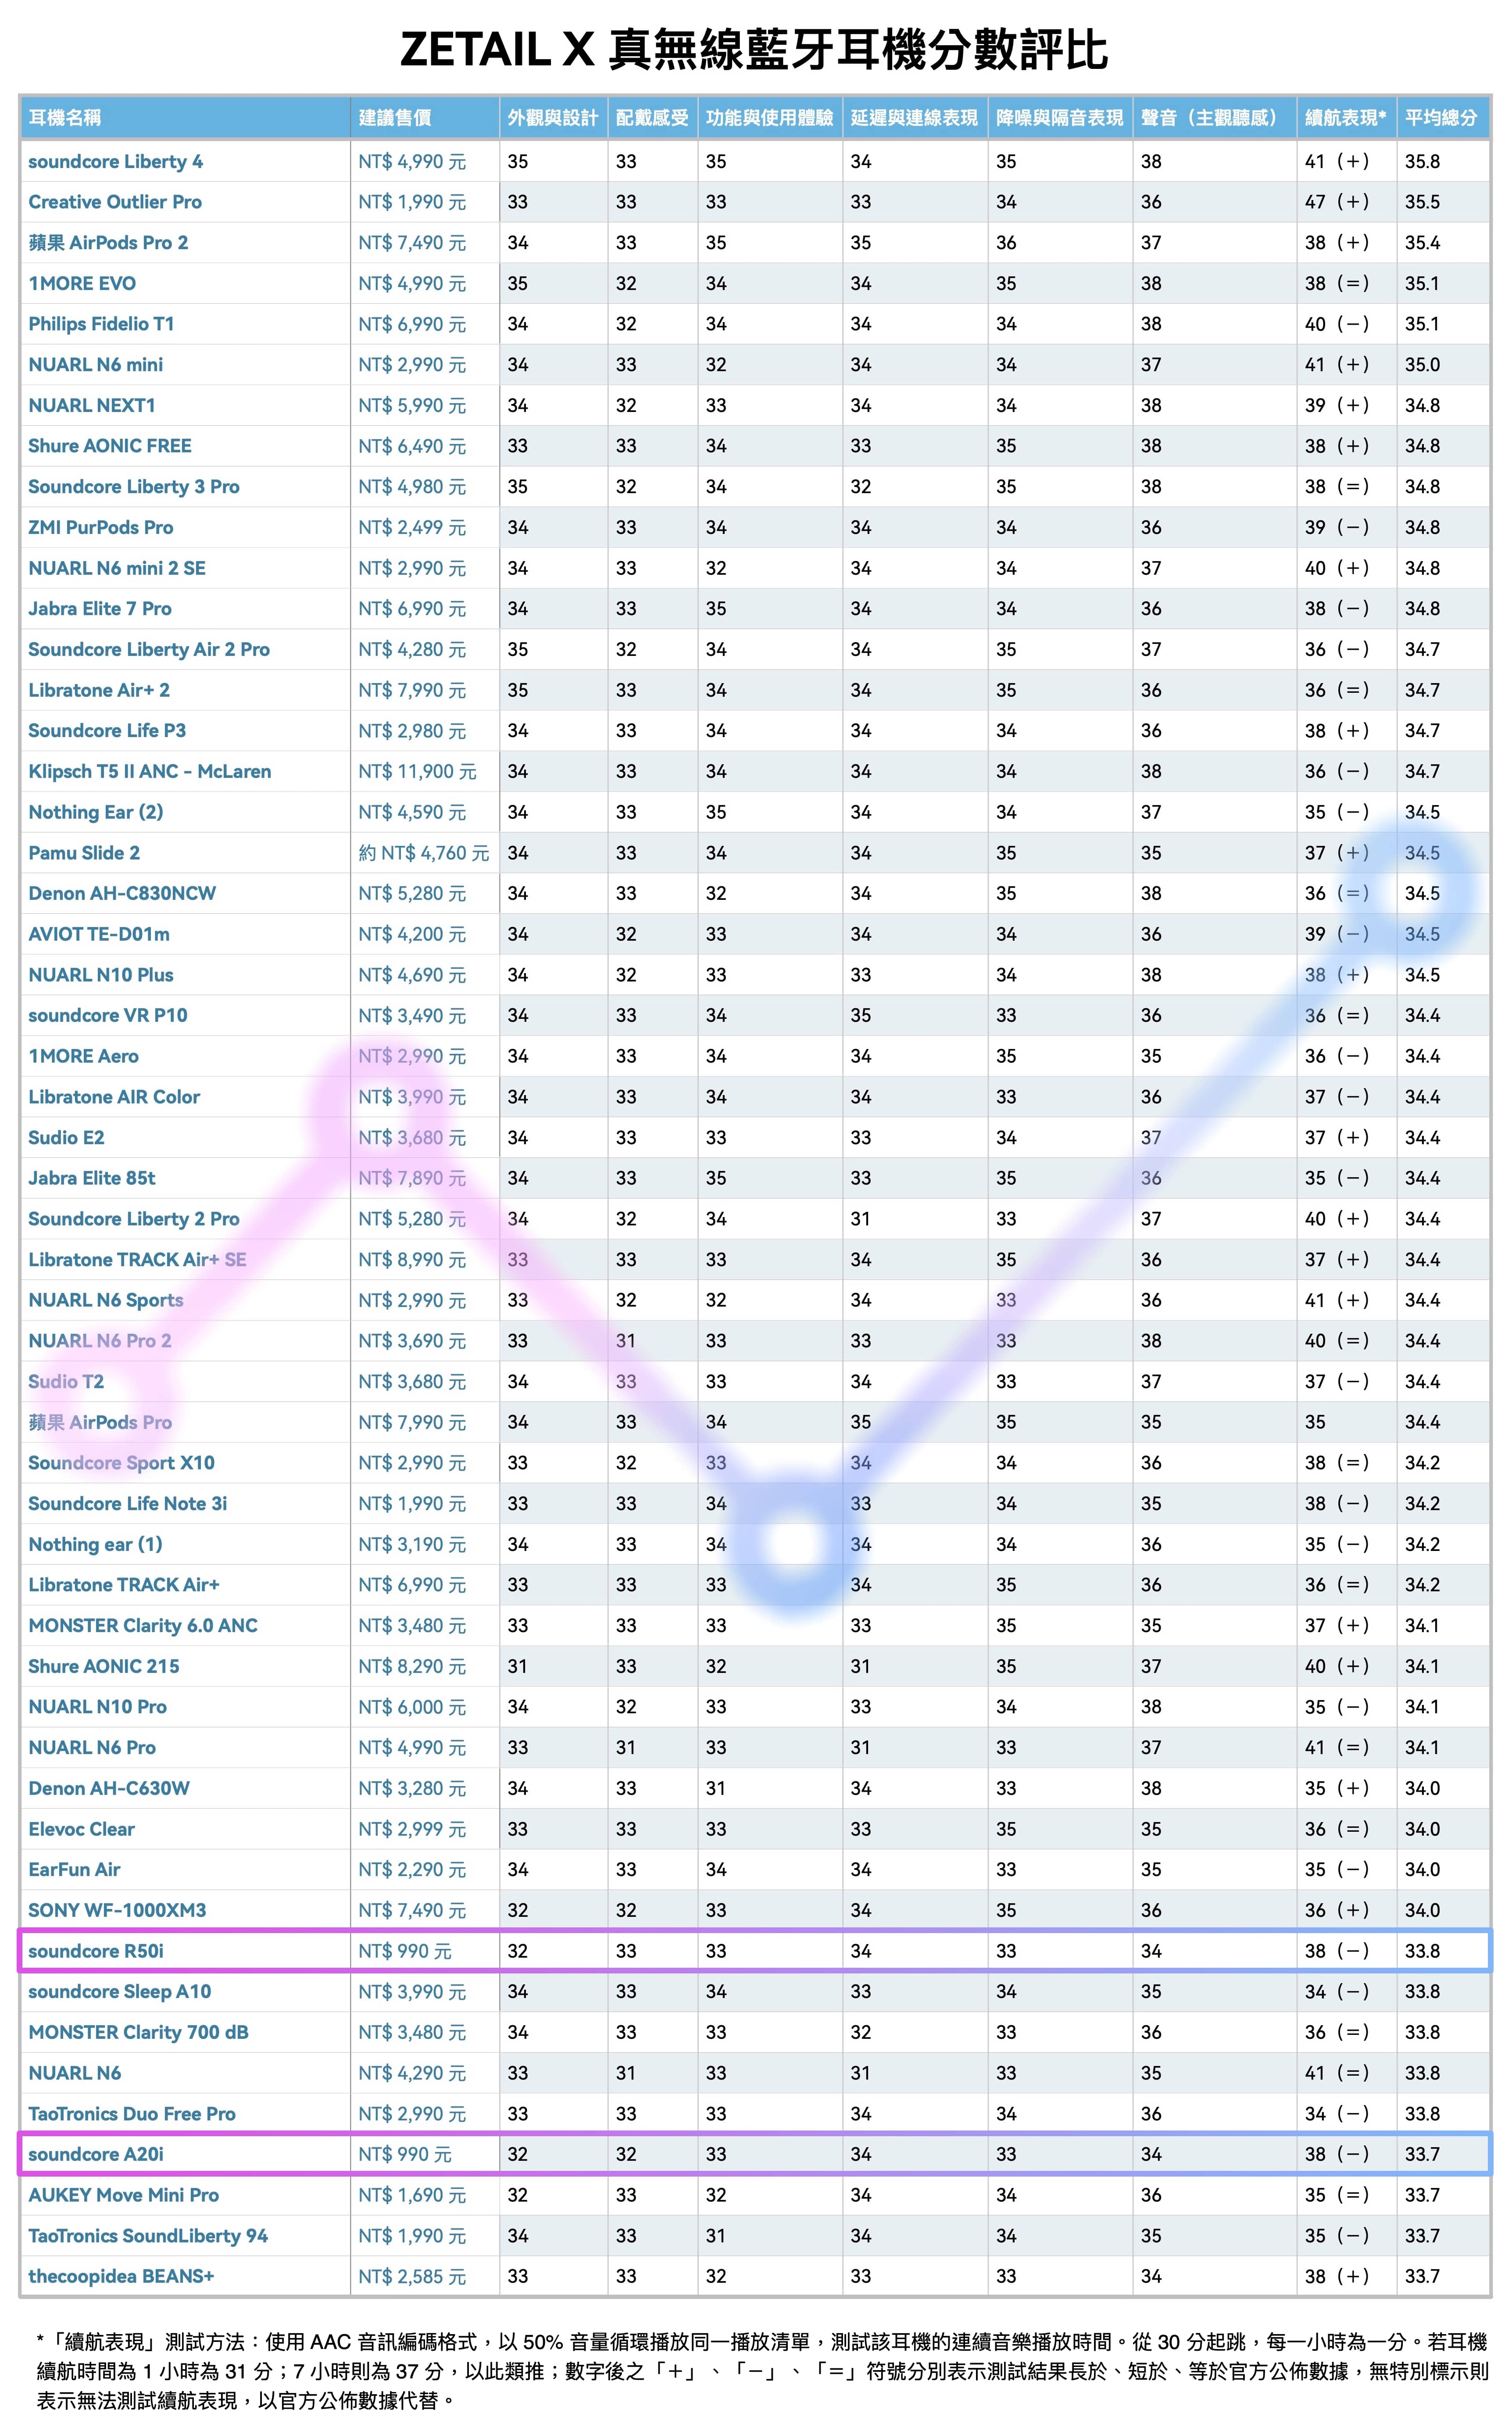1512x2435 pixels.
Task: Open the soundcore R50i highlighted link
Action: [96, 1951]
